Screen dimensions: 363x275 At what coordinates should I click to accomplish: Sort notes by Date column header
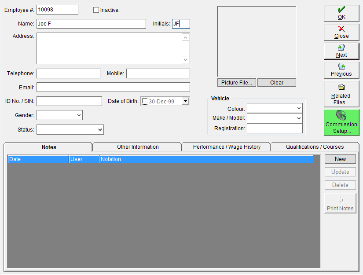pyautogui.click(x=38, y=159)
